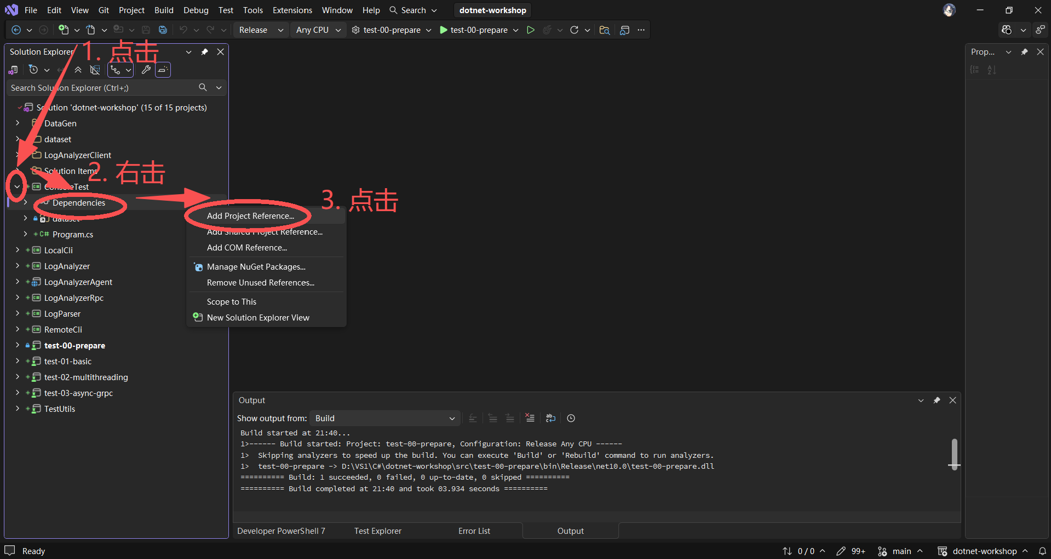This screenshot has height=559, width=1051.
Task: Switch to the Developer PowerShell 7 tab
Action: coord(282,531)
